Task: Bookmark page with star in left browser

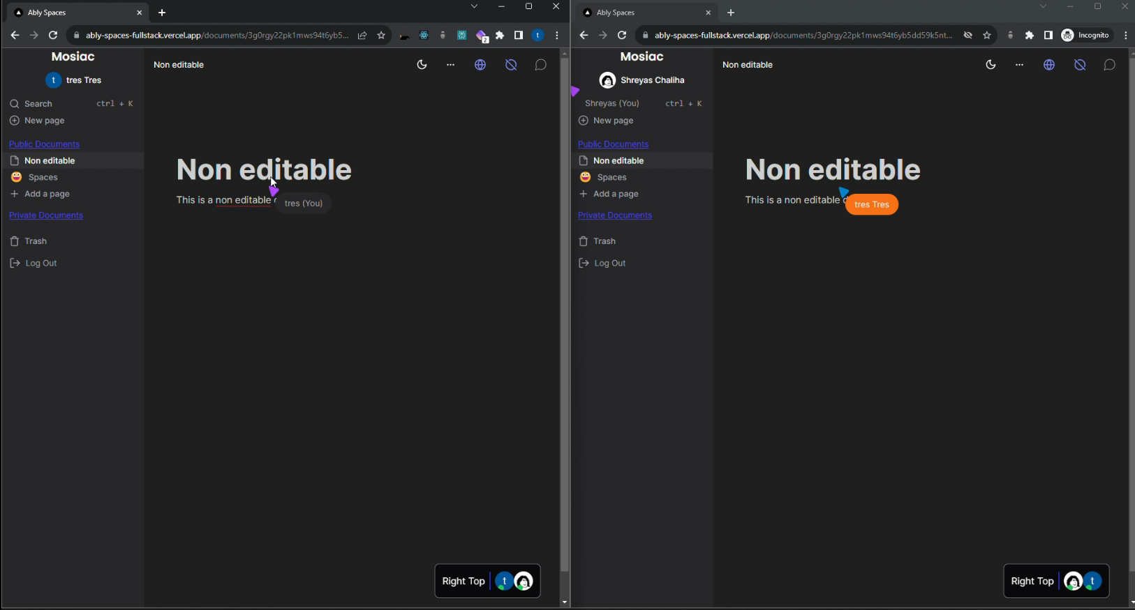Action: pyautogui.click(x=381, y=36)
